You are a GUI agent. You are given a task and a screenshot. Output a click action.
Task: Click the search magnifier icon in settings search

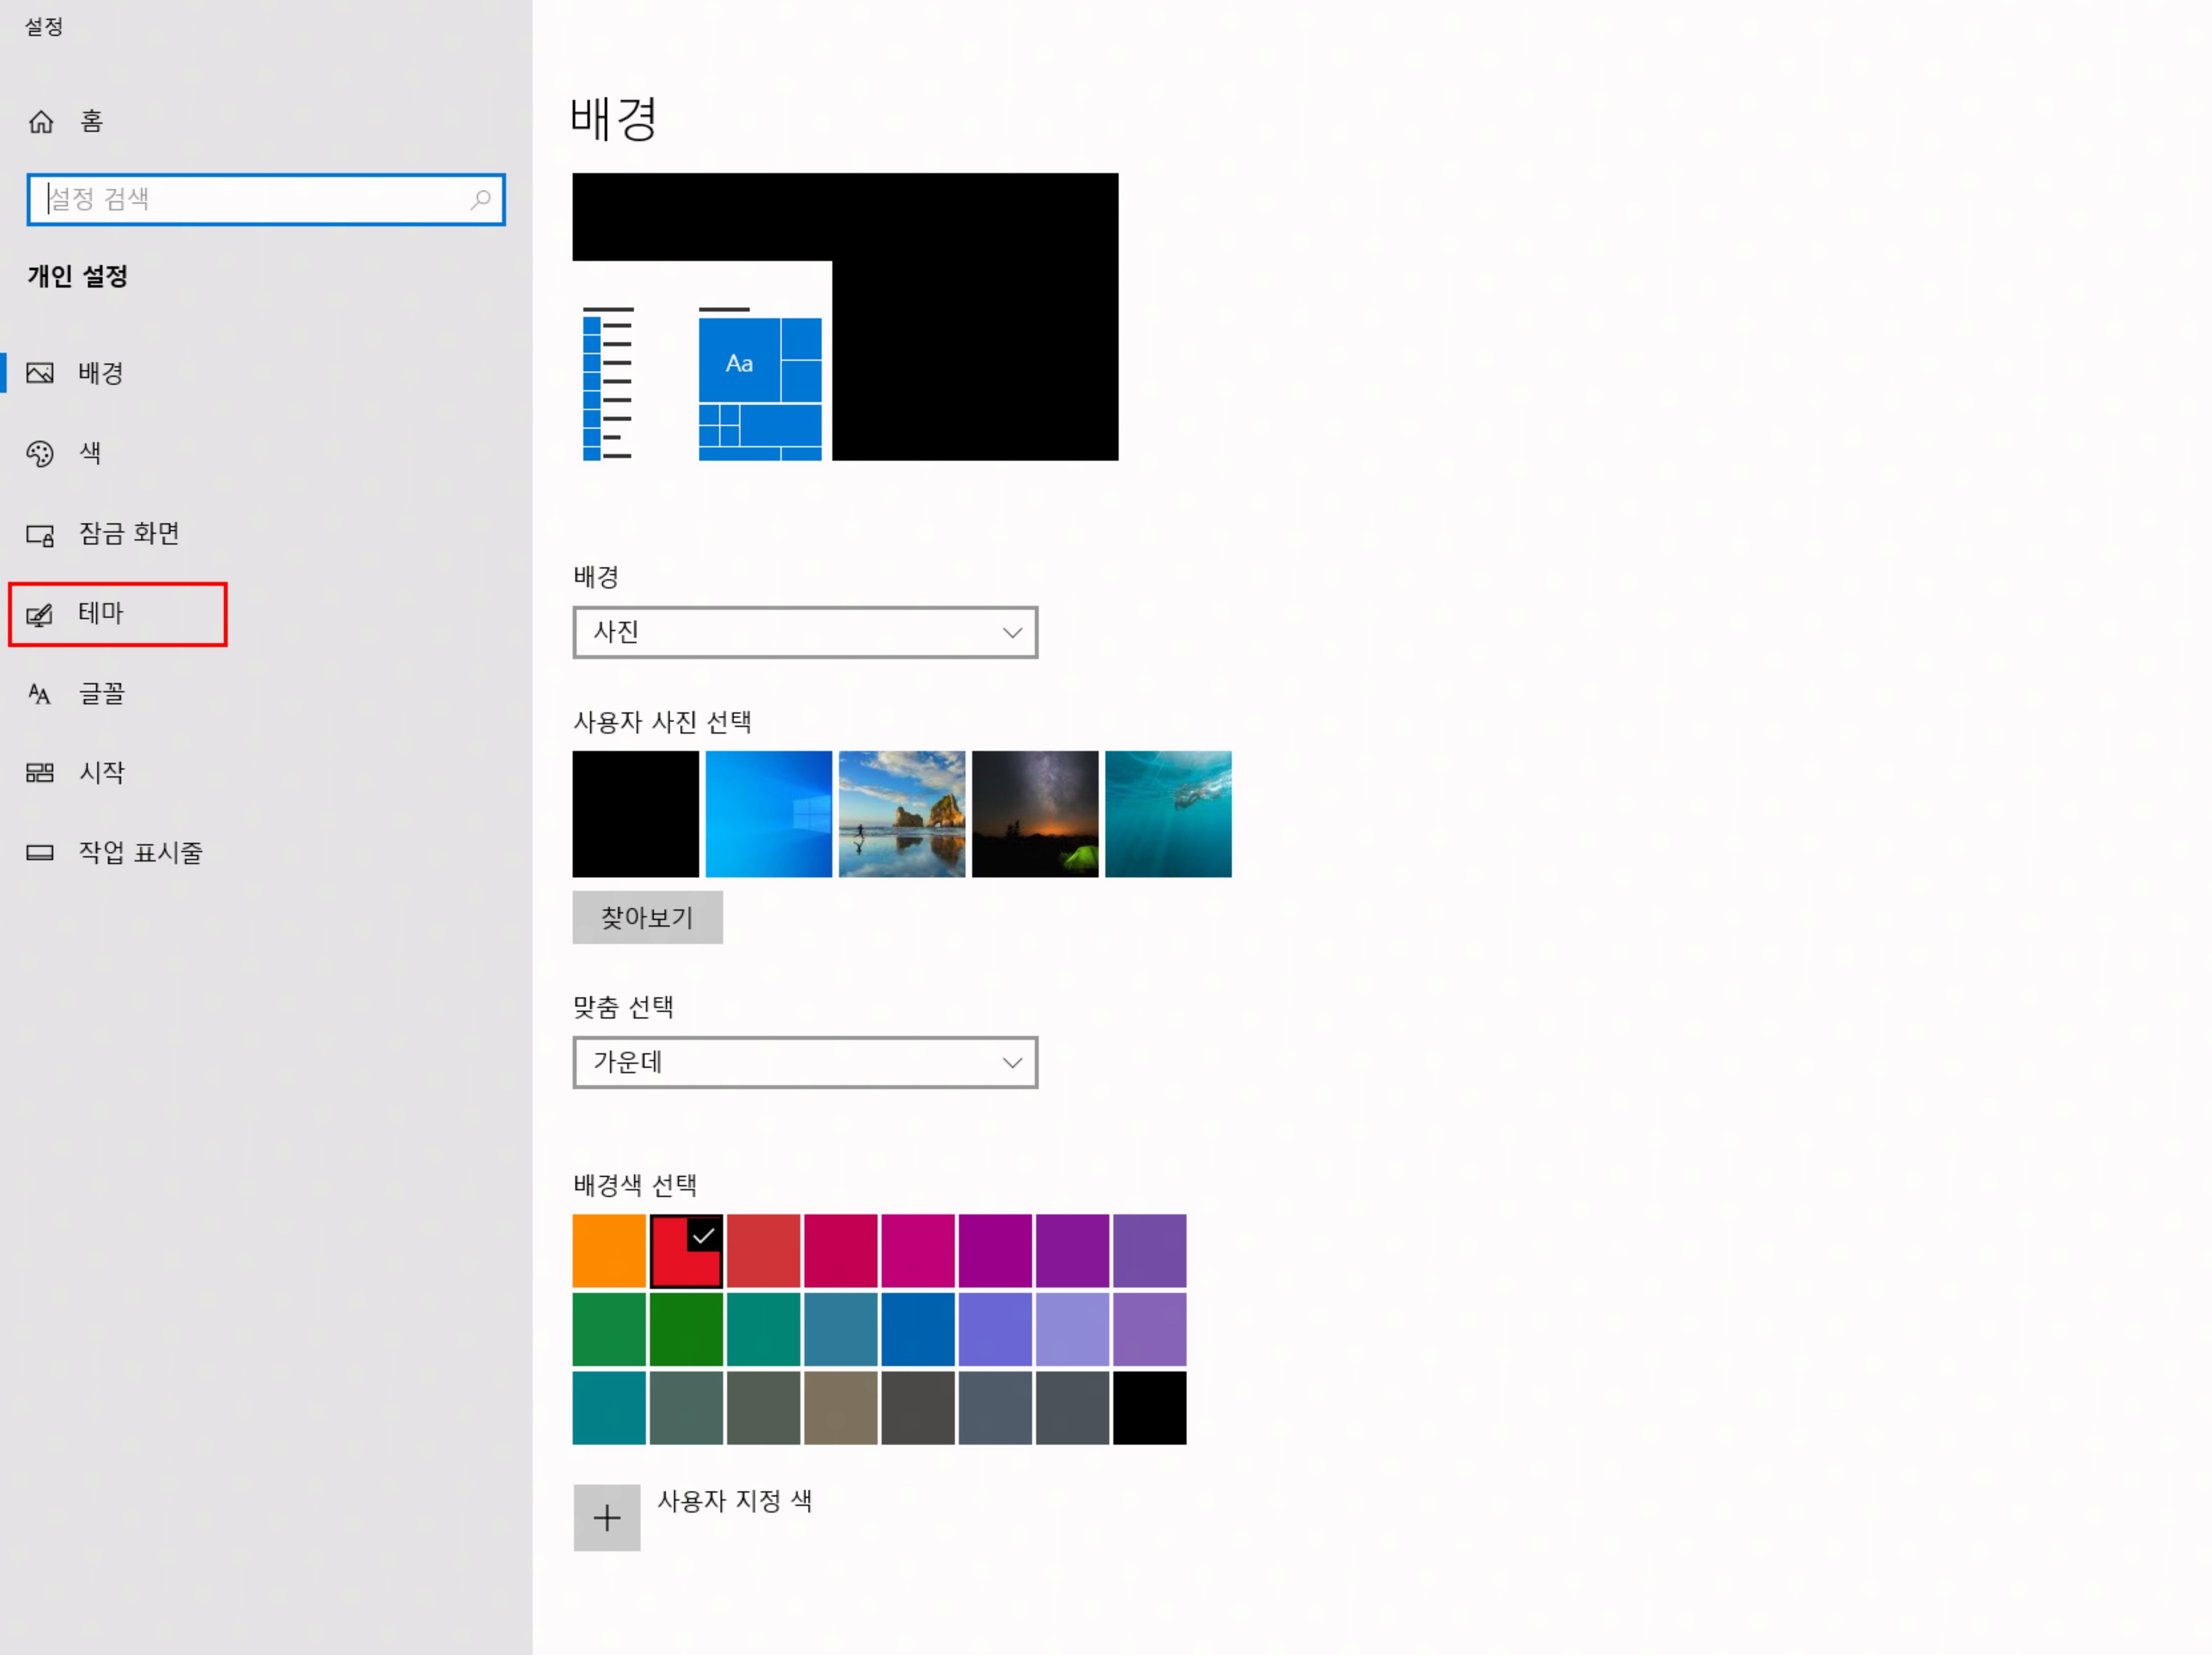pos(481,199)
